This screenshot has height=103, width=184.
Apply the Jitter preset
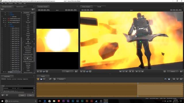28,32
